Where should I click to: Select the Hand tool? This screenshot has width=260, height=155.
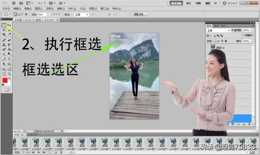tap(4, 74)
